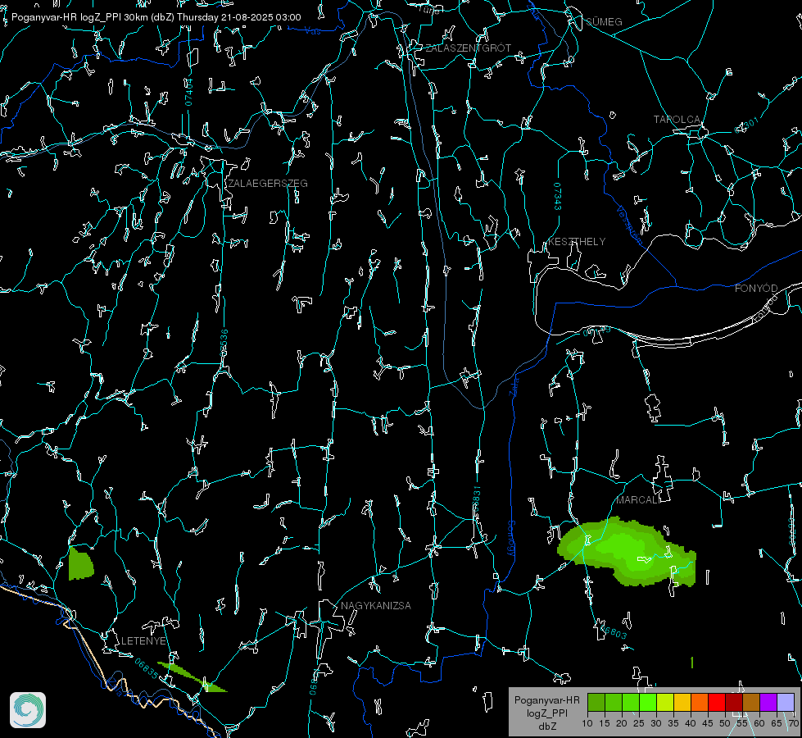Click the legend scale value 70
This screenshot has height=738, width=802.
point(793,724)
